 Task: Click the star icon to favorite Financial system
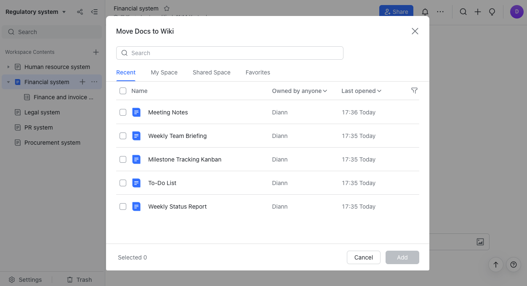pyautogui.click(x=167, y=8)
